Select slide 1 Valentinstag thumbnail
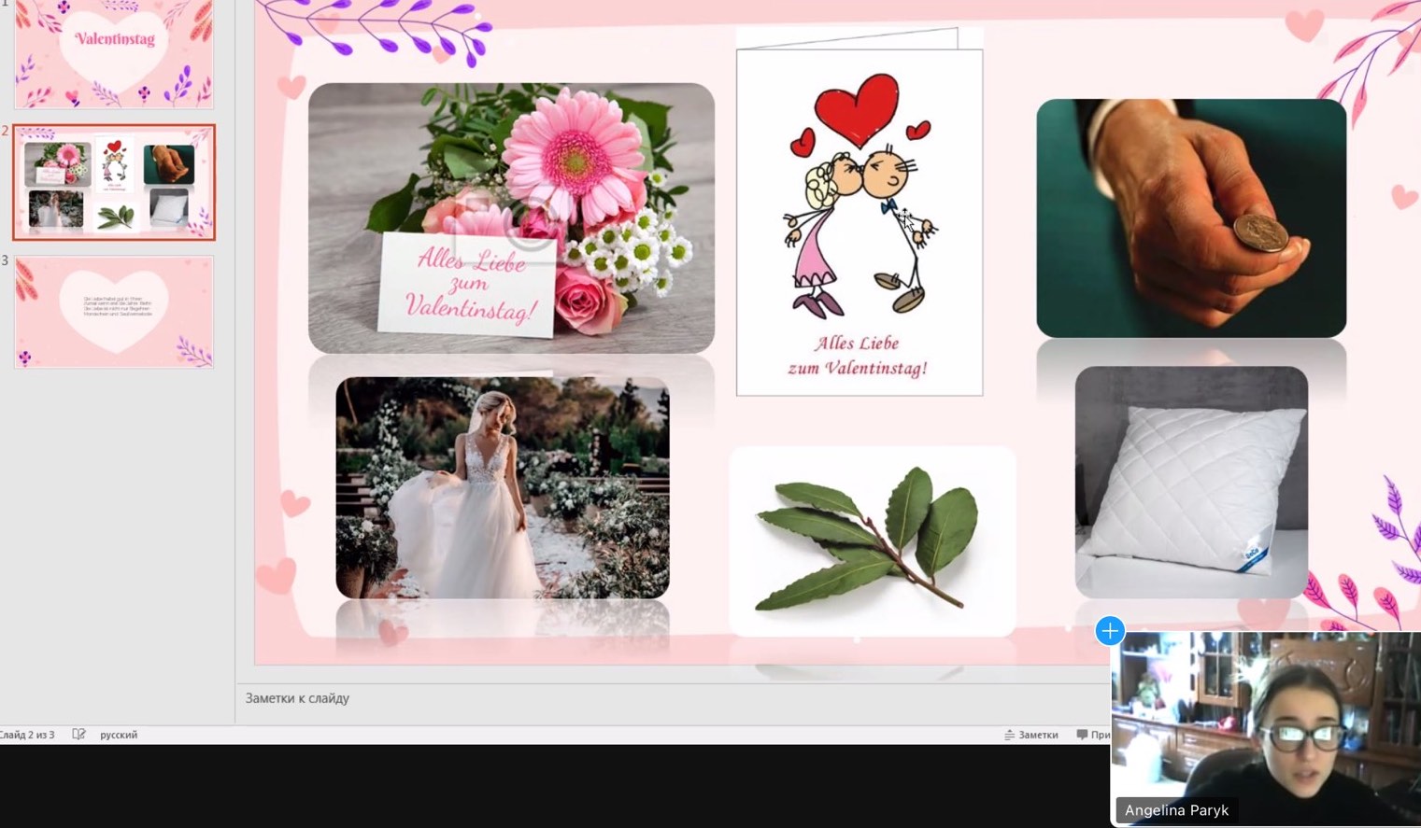Screen dimensions: 1421x828 click(x=114, y=53)
